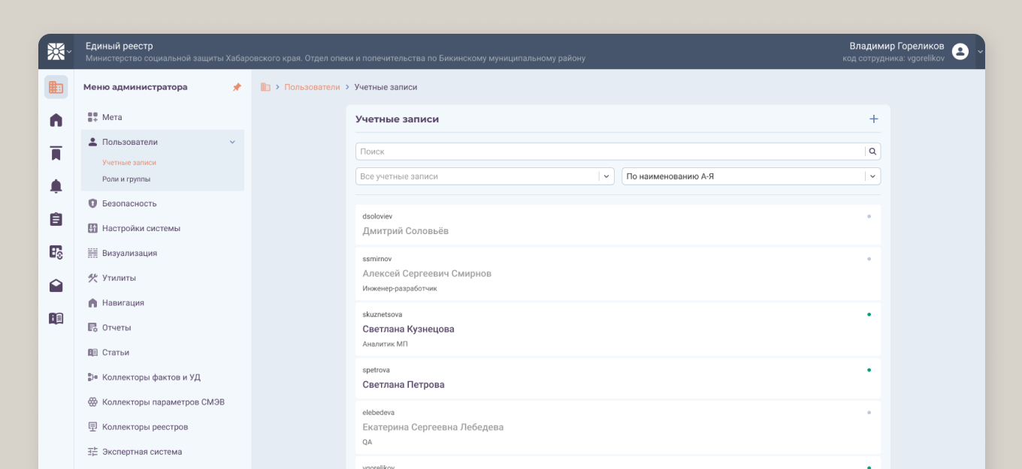Open the По наименованию А-Я sort dropdown
The width and height of the screenshot is (1022, 469).
(x=751, y=176)
